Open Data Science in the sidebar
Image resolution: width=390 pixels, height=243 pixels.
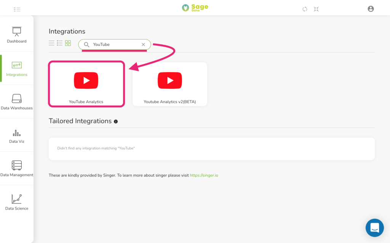pos(17,202)
